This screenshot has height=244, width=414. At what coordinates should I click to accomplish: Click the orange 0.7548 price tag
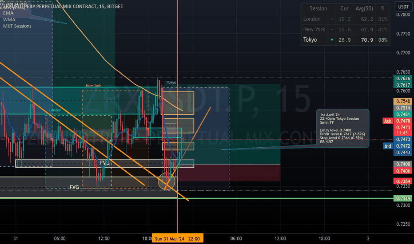pos(403,101)
